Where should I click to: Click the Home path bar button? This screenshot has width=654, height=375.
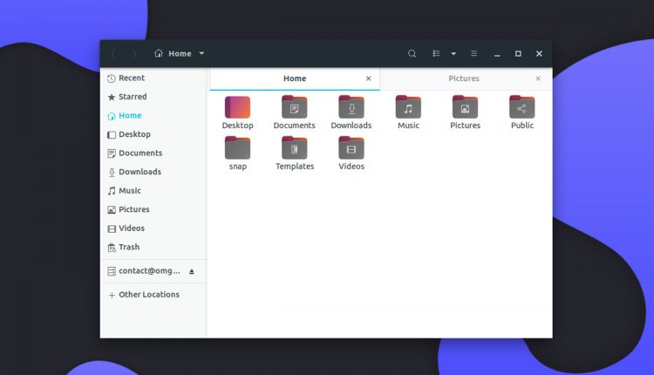(180, 53)
